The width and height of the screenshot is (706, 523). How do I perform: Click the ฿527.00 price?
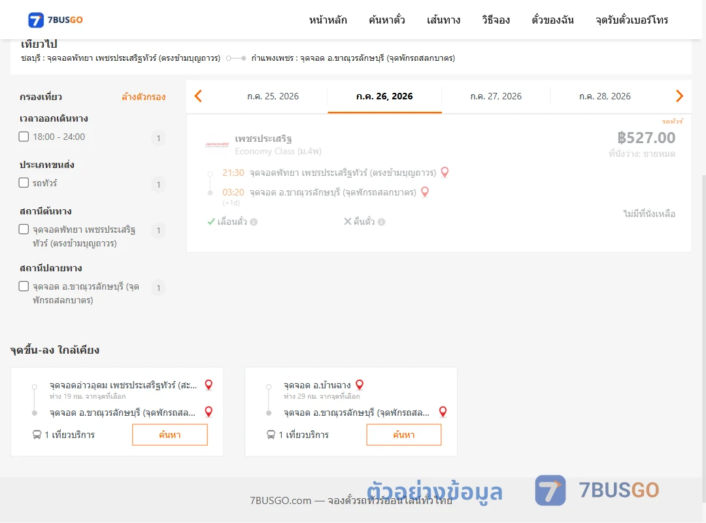tap(646, 137)
